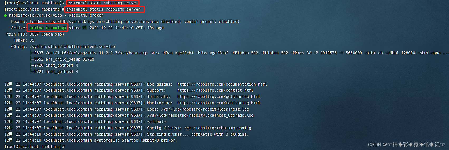449x150 pixels.
Task: Click the CSDN watermark text
Action: tap(406, 144)
